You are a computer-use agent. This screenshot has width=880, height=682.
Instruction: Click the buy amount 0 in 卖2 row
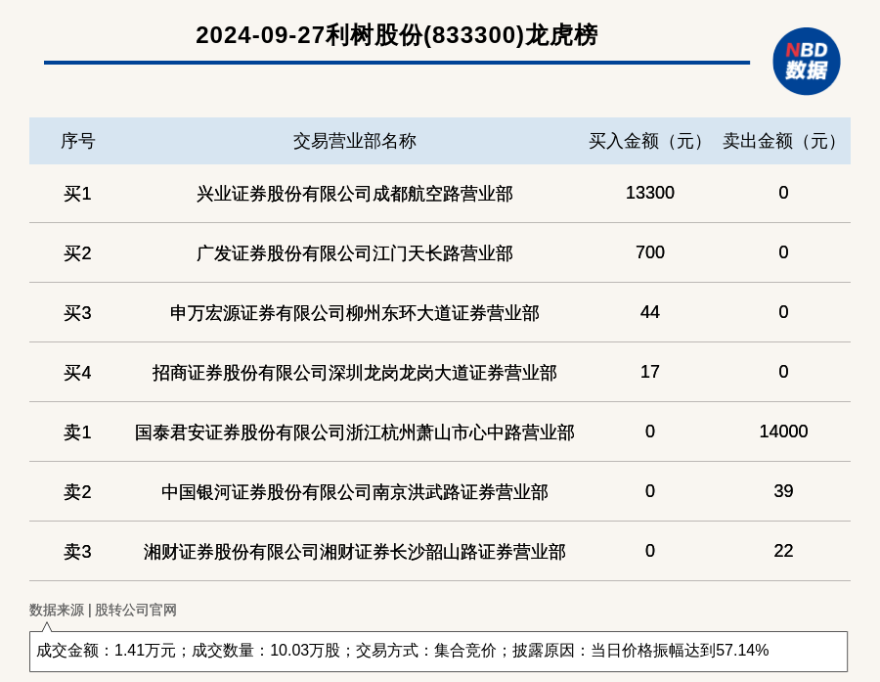click(x=650, y=490)
